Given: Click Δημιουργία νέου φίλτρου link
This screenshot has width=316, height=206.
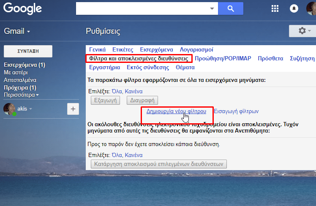Looking at the screenshot, I should tap(176, 111).
